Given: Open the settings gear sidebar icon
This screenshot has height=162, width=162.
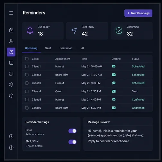Looking at the screenshot, I should coord(11,85).
